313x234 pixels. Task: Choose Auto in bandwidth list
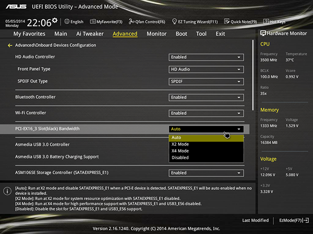(x=206, y=138)
